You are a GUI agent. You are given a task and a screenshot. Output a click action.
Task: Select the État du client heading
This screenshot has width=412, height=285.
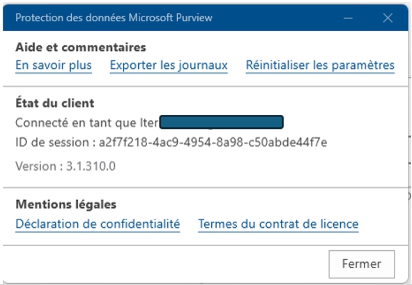coord(55,103)
